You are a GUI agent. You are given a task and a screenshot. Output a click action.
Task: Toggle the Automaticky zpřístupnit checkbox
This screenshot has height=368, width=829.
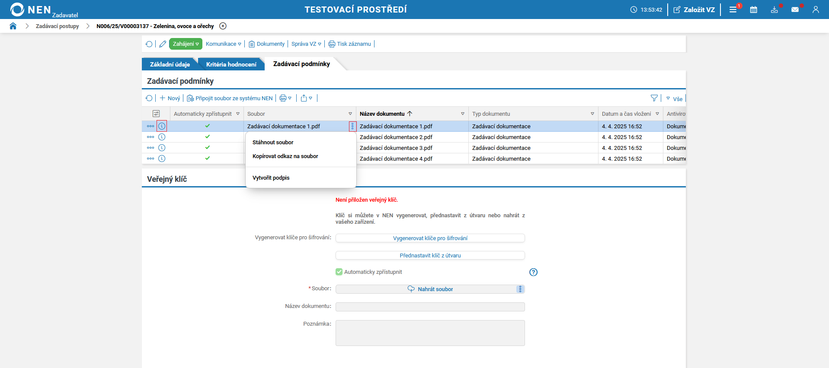click(339, 272)
